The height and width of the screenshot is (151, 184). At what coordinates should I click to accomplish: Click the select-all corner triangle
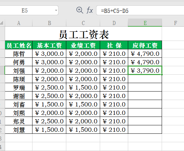2,23
